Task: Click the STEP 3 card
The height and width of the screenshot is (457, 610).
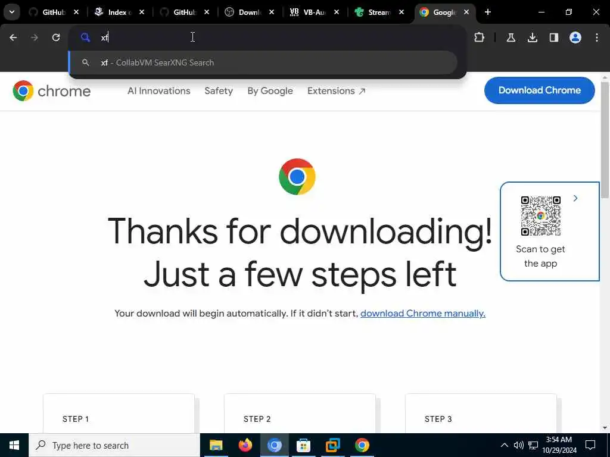Action: point(481,414)
